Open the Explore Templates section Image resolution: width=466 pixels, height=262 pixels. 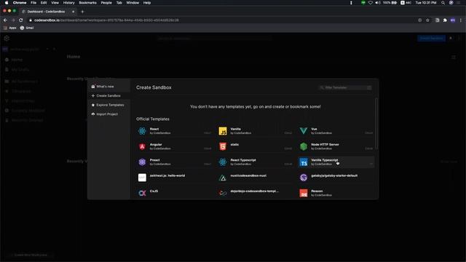click(108, 105)
